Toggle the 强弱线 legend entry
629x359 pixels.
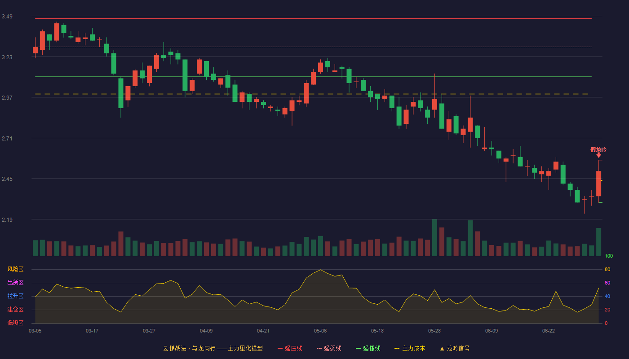click(329, 348)
